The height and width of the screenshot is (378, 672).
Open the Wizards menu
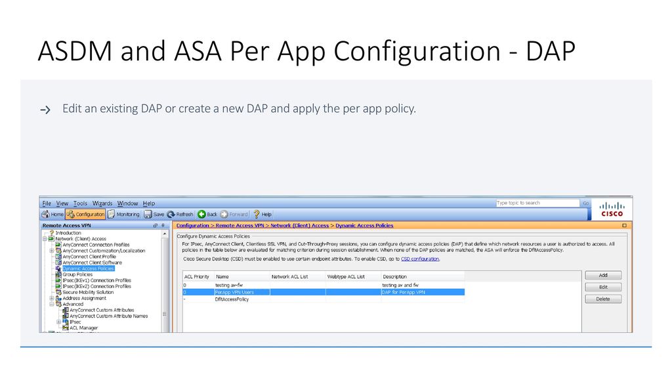click(102, 203)
